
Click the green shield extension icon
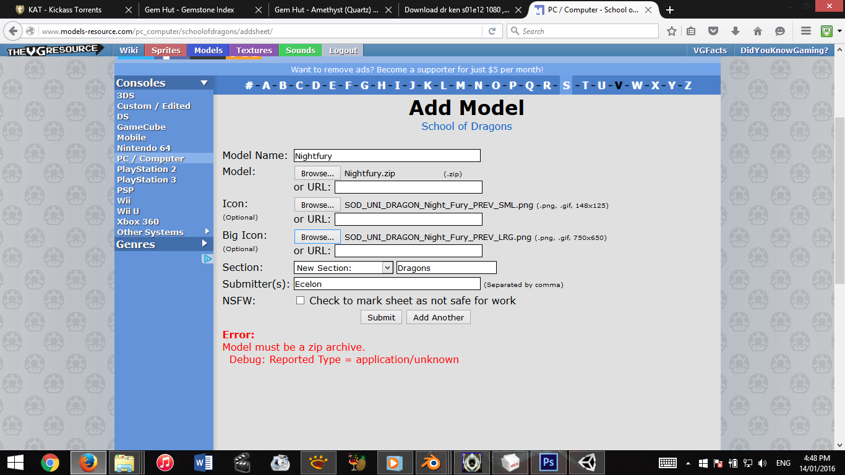[826, 31]
